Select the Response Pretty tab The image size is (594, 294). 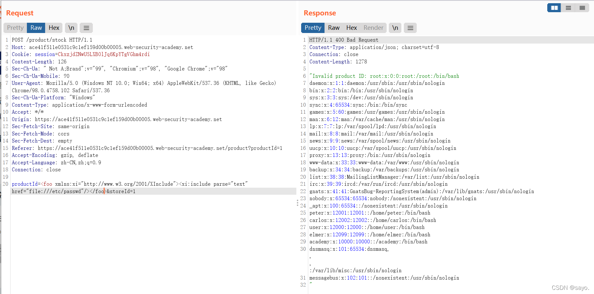[313, 28]
